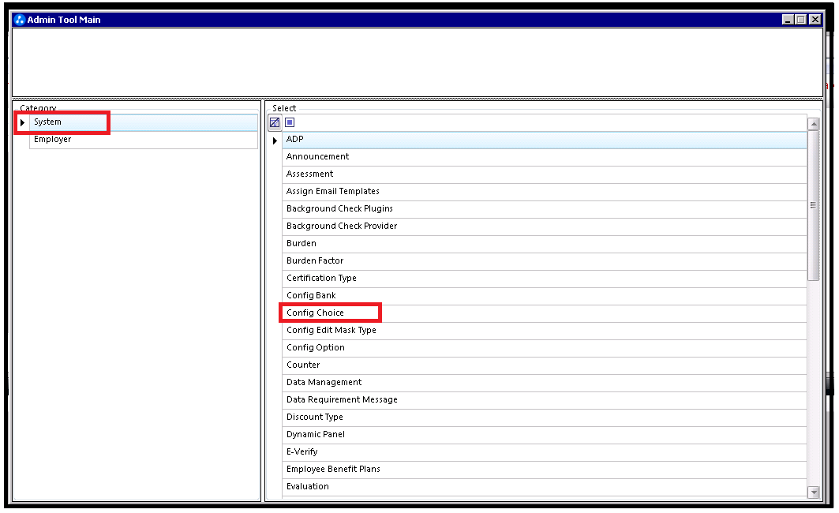The width and height of the screenshot is (839, 513).
Task: Click the deselect square icon in Select toolbar
Action: (x=290, y=122)
